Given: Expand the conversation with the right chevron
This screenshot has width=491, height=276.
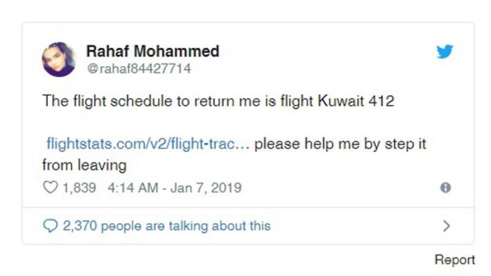Looking at the screenshot, I should coord(447,226).
